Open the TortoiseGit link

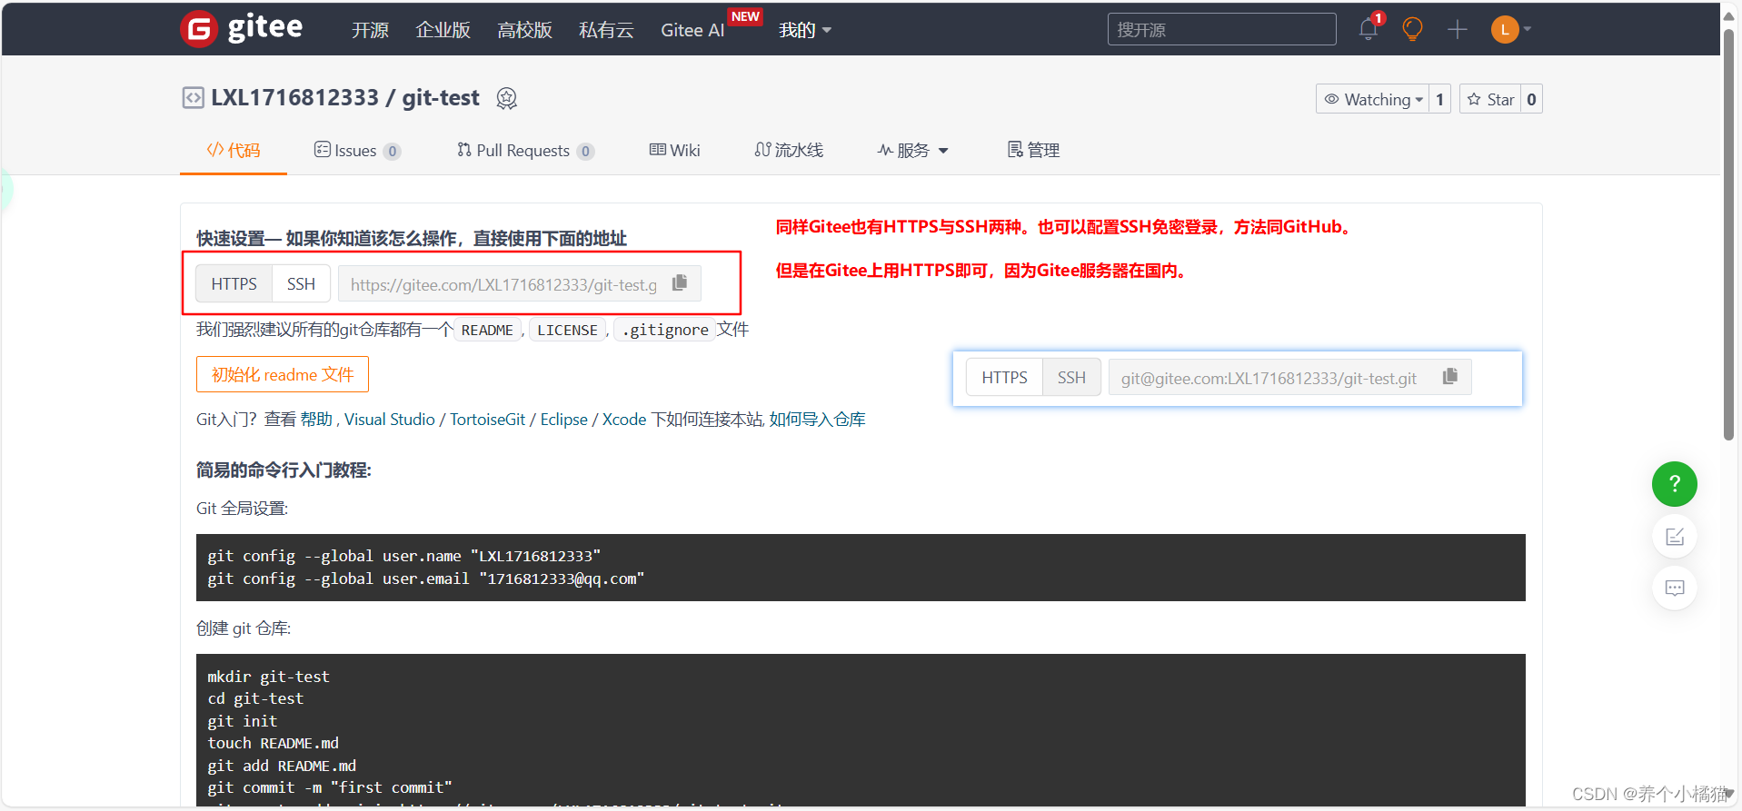point(487,419)
